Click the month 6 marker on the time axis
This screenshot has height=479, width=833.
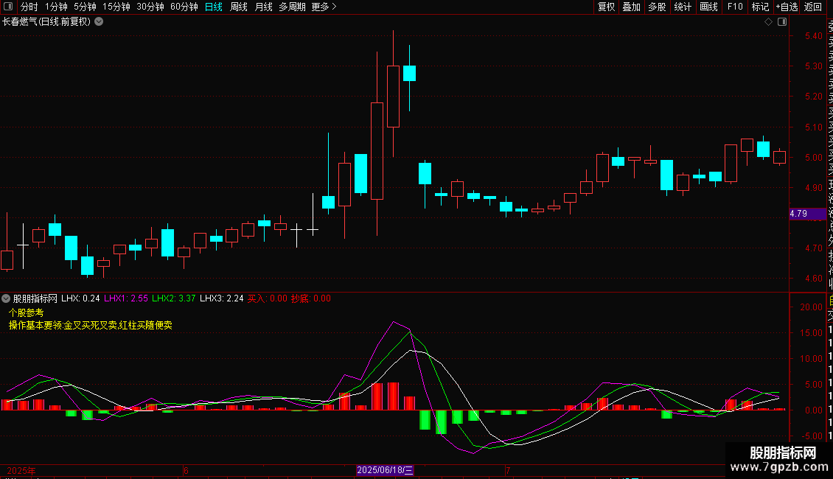(x=186, y=470)
